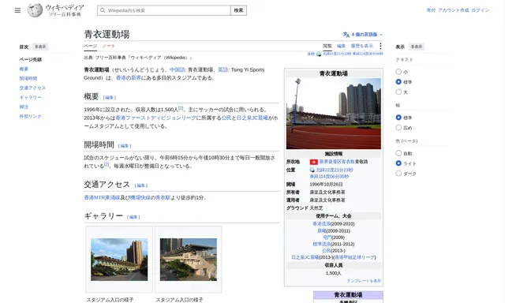The image size is (505, 303).
Task: Click the 北緯22度21分23秒 coordinate link in infobox
Action: 335,170
